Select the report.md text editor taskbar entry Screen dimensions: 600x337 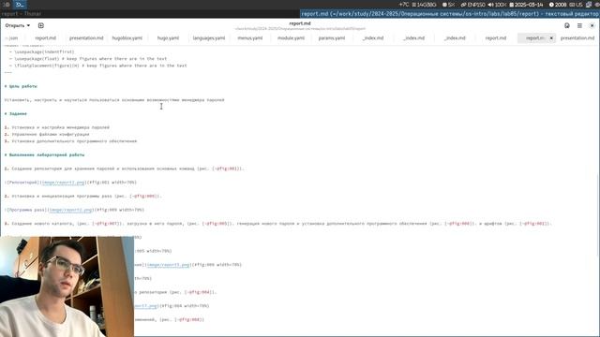450,14
